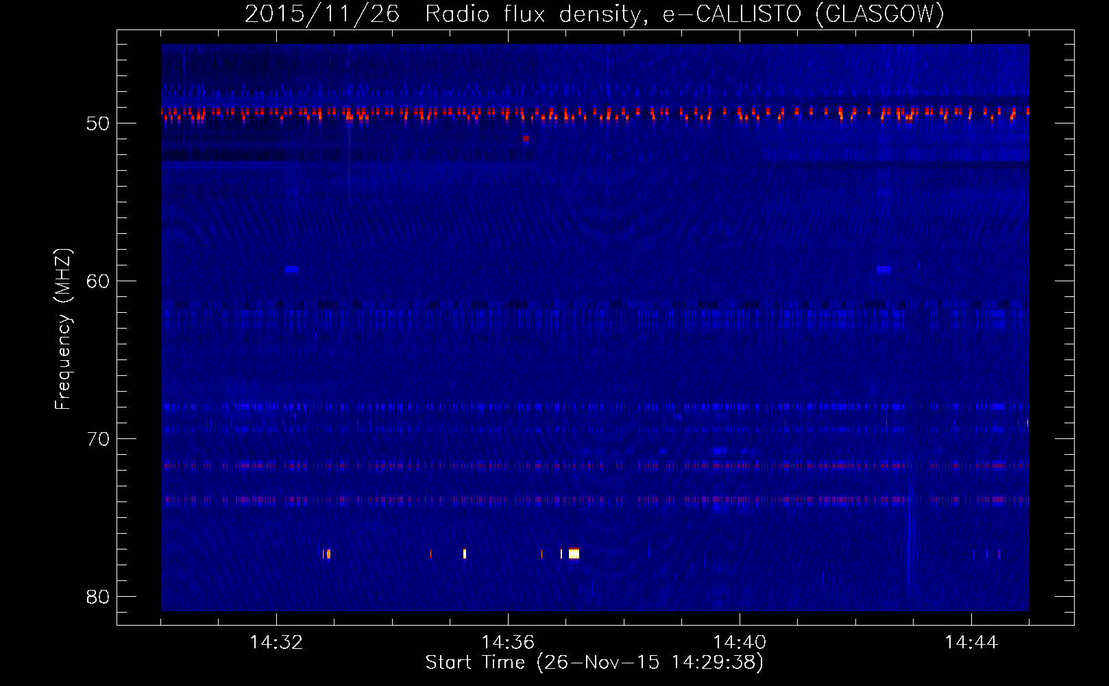Click the 14:40 time tick label
The height and width of the screenshot is (686, 1109).
click(740, 643)
